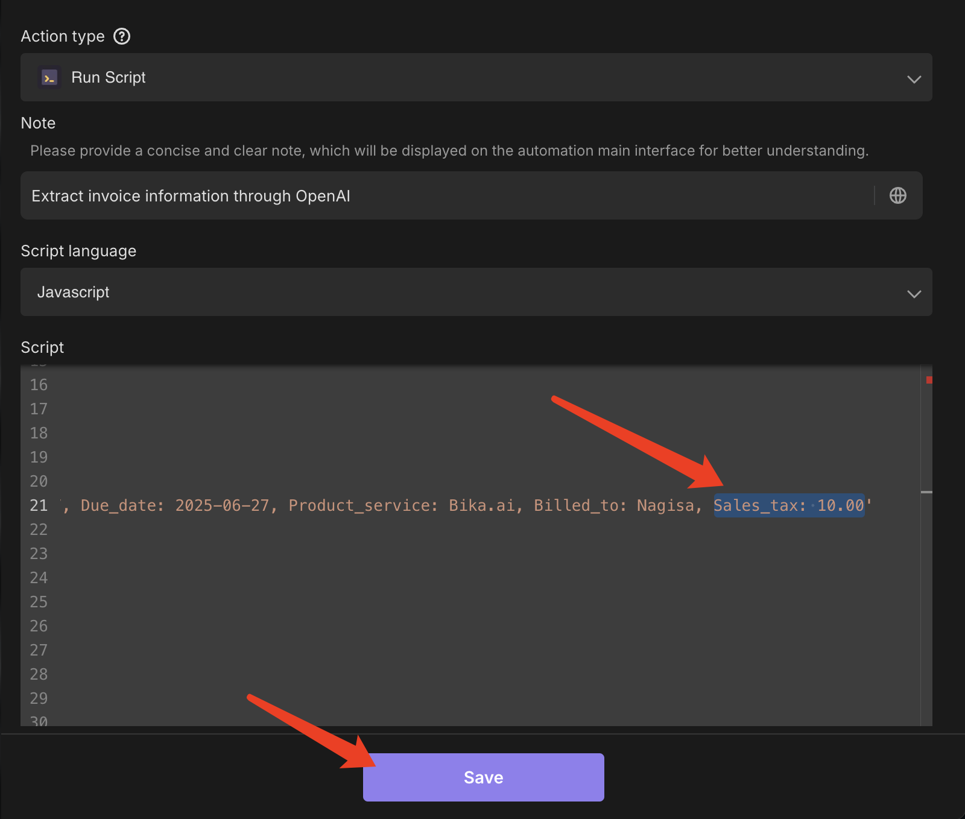965x819 pixels.
Task: Click the Save button
Action: (x=484, y=777)
